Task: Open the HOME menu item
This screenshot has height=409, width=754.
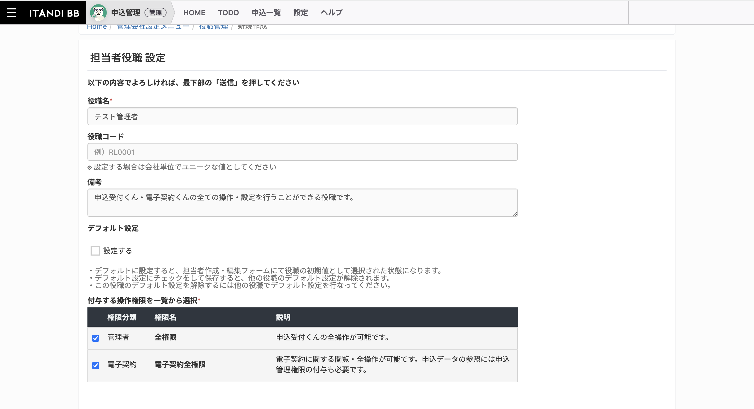Action: [194, 13]
